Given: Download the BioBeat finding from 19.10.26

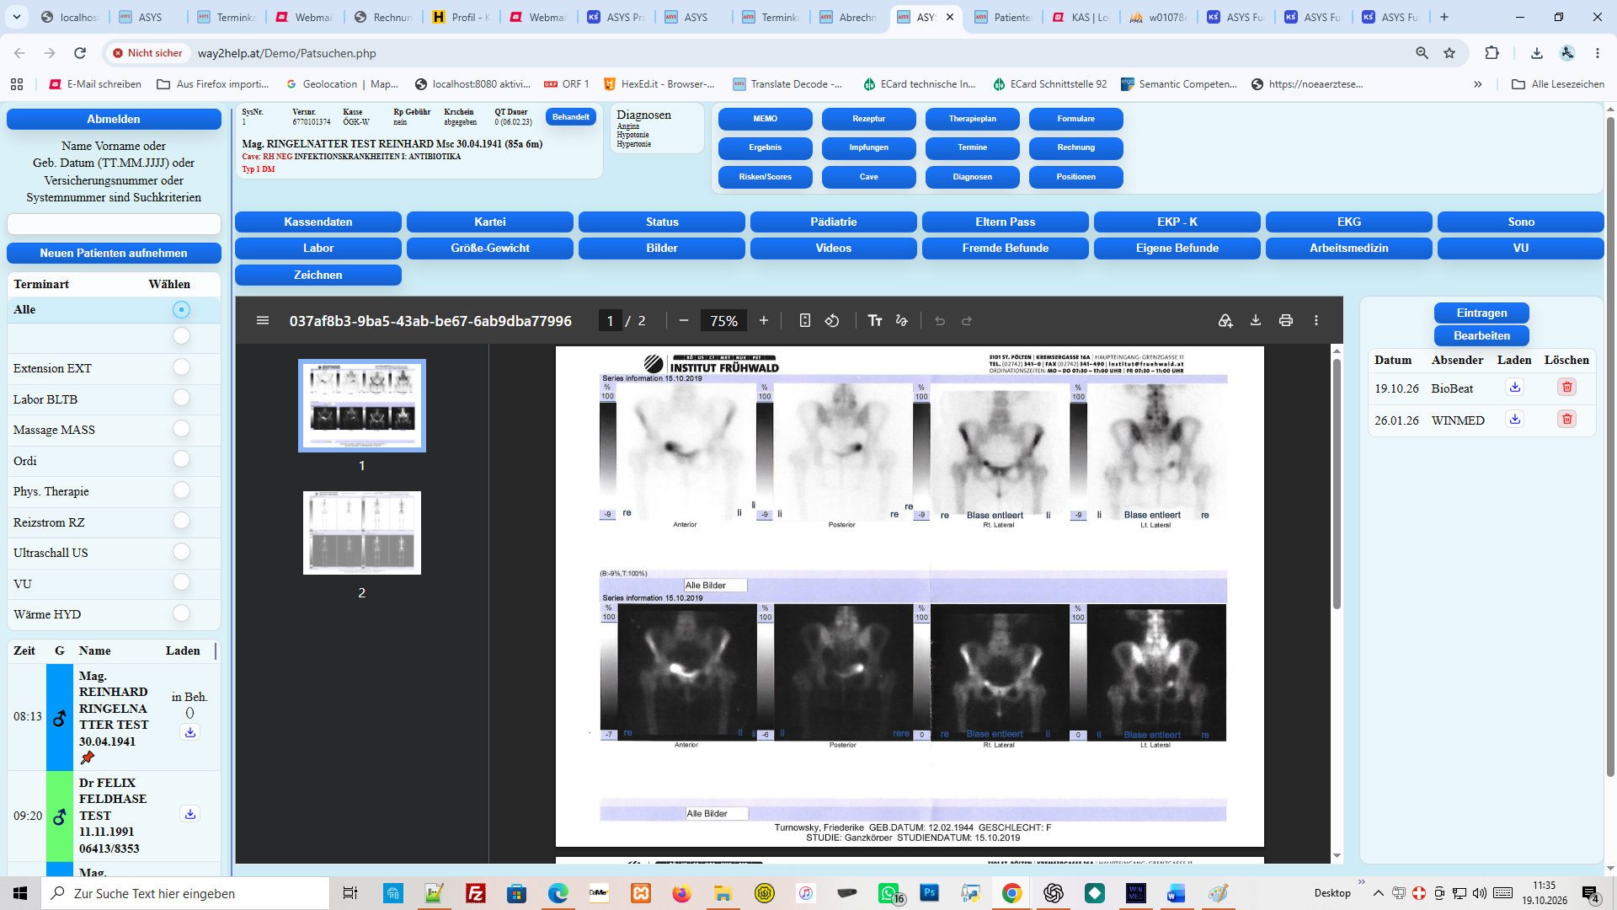Looking at the screenshot, I should 1515,388.
